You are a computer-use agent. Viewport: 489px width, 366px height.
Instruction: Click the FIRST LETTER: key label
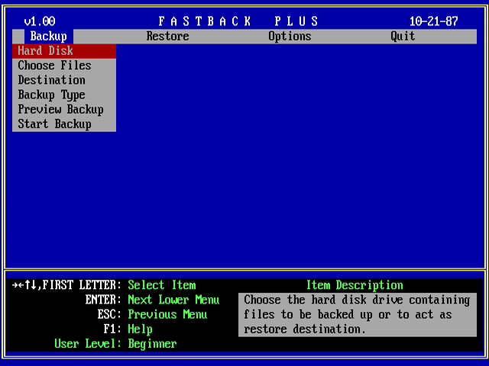[82, 285]
